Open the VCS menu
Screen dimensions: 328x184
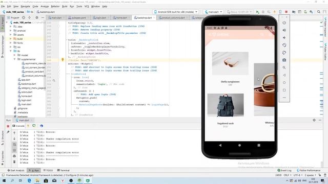[87, 7]
